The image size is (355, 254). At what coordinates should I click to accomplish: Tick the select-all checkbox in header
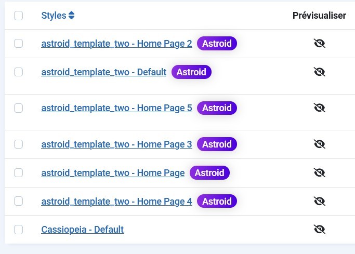pos(18,16)
